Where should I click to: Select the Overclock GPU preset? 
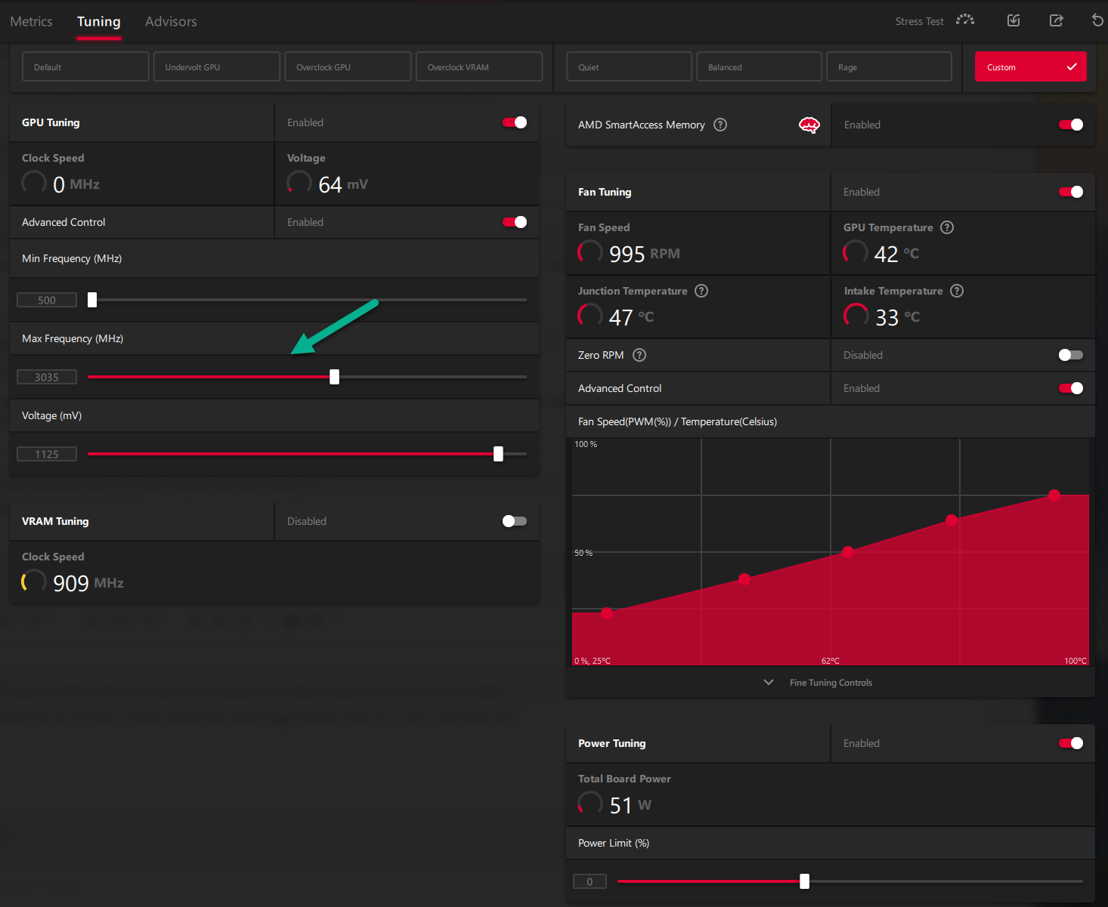click(x=348, y=66)
